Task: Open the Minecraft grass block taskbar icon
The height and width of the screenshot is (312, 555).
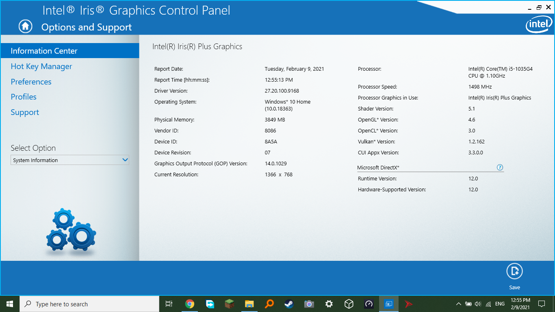Action: (x=230, y=304)
